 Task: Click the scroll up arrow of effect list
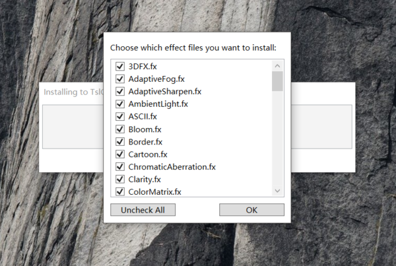pyautogui.click(x=278, y=65)
